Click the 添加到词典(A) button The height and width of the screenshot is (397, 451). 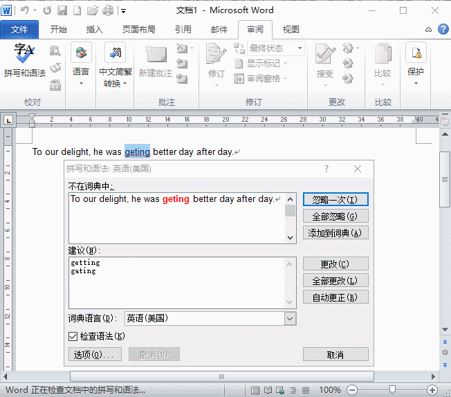pyautogui.click(x=335, y=232)
